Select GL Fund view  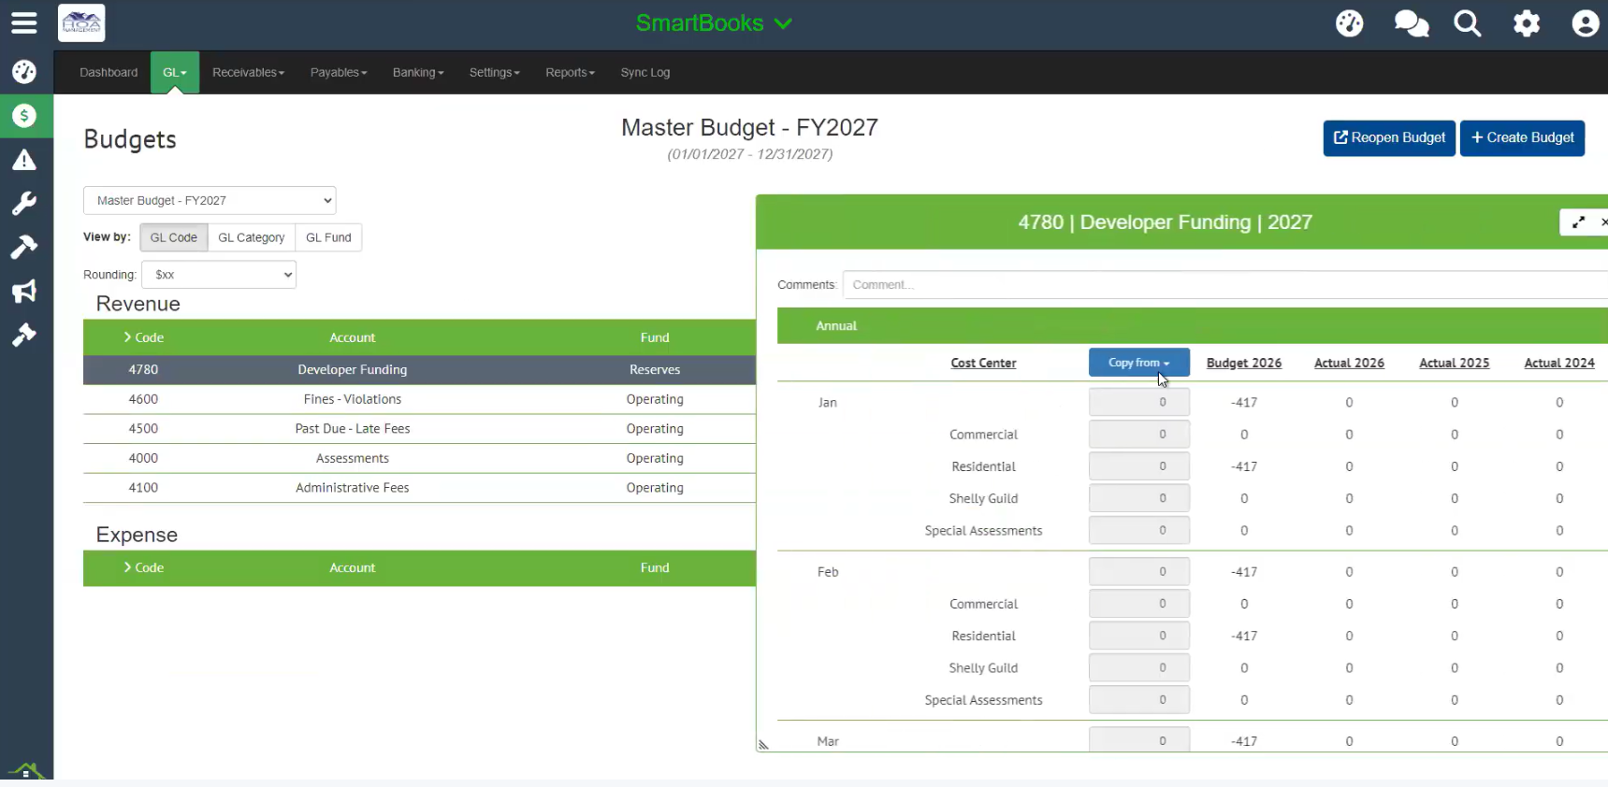[x=328, y=237]
